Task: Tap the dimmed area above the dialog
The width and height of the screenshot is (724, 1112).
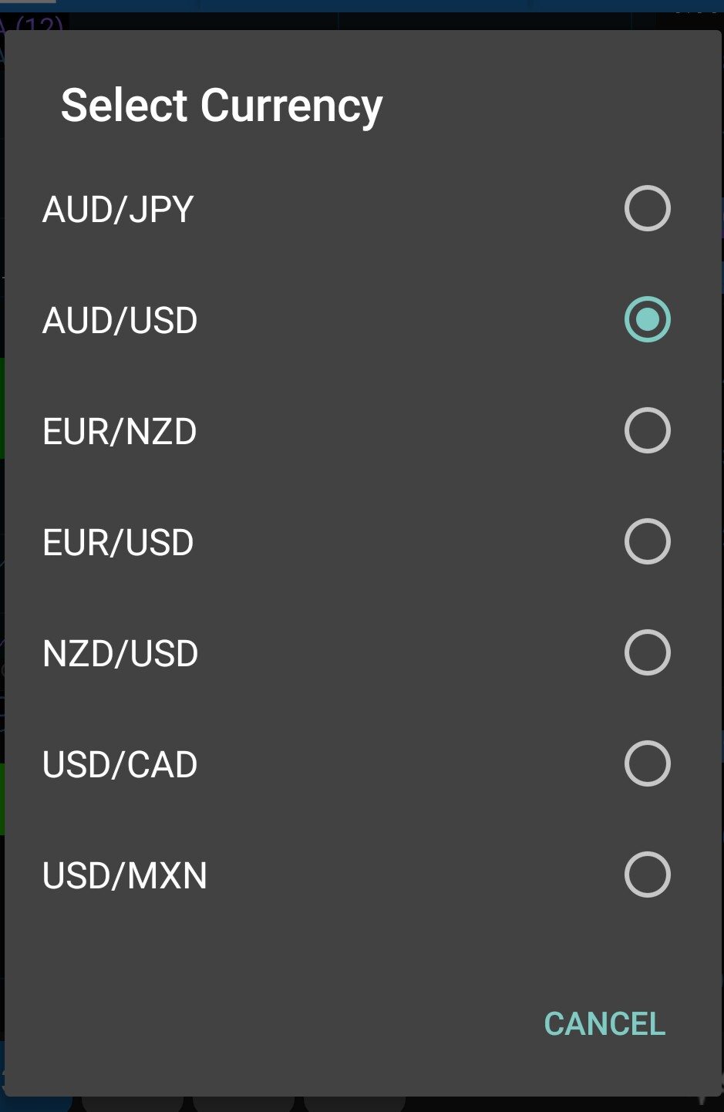Action: [x=386, y=17]
